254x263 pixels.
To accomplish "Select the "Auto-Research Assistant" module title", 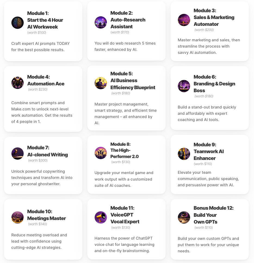I will pyautogui.click(x=128, y=23).
